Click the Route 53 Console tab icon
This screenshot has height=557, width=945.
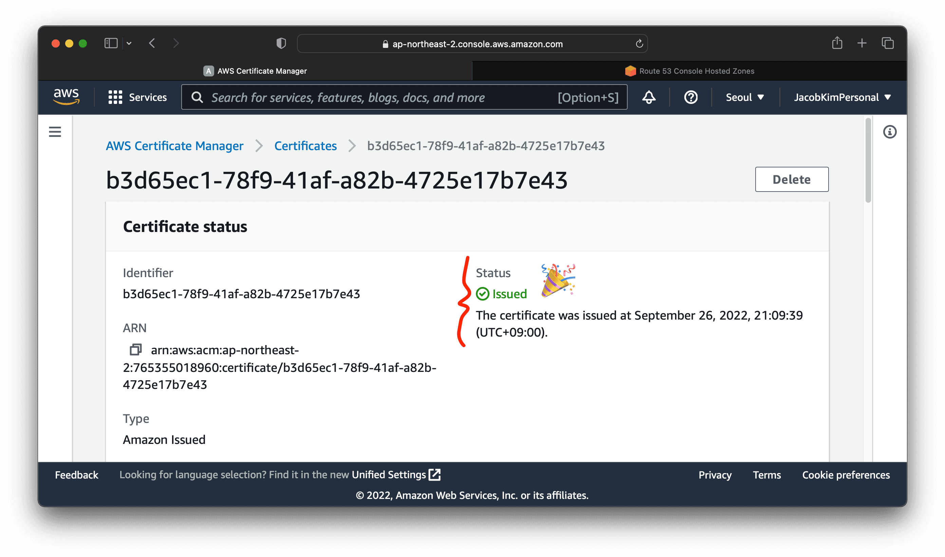[630, 71]
